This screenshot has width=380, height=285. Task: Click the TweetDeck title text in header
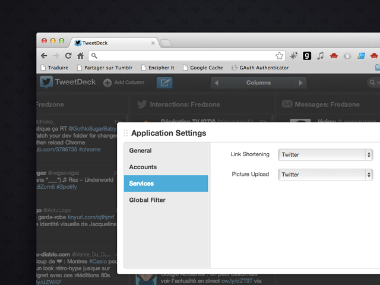75,82
